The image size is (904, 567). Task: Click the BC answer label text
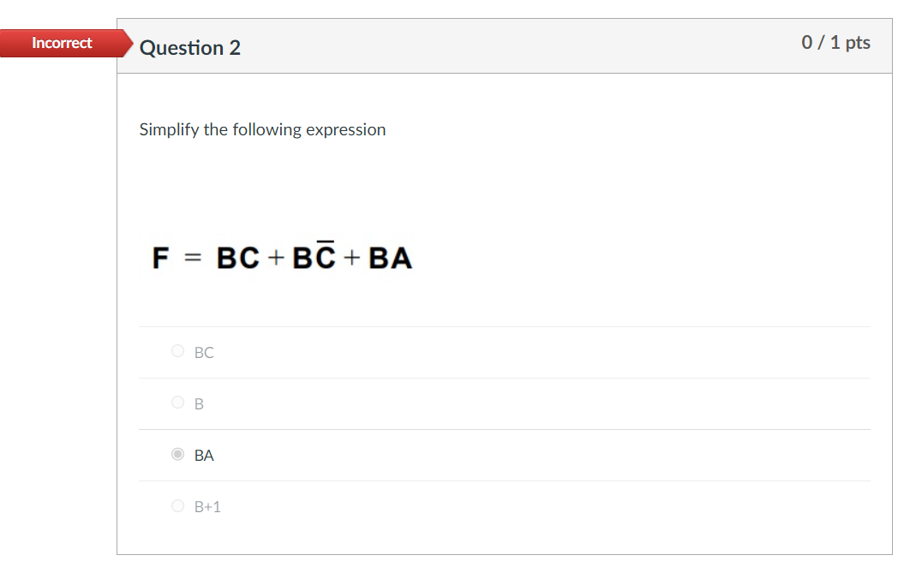pyautogui.click(x=203, y=352)
